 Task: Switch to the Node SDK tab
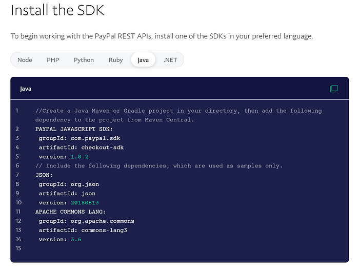(x=25, y=60)
